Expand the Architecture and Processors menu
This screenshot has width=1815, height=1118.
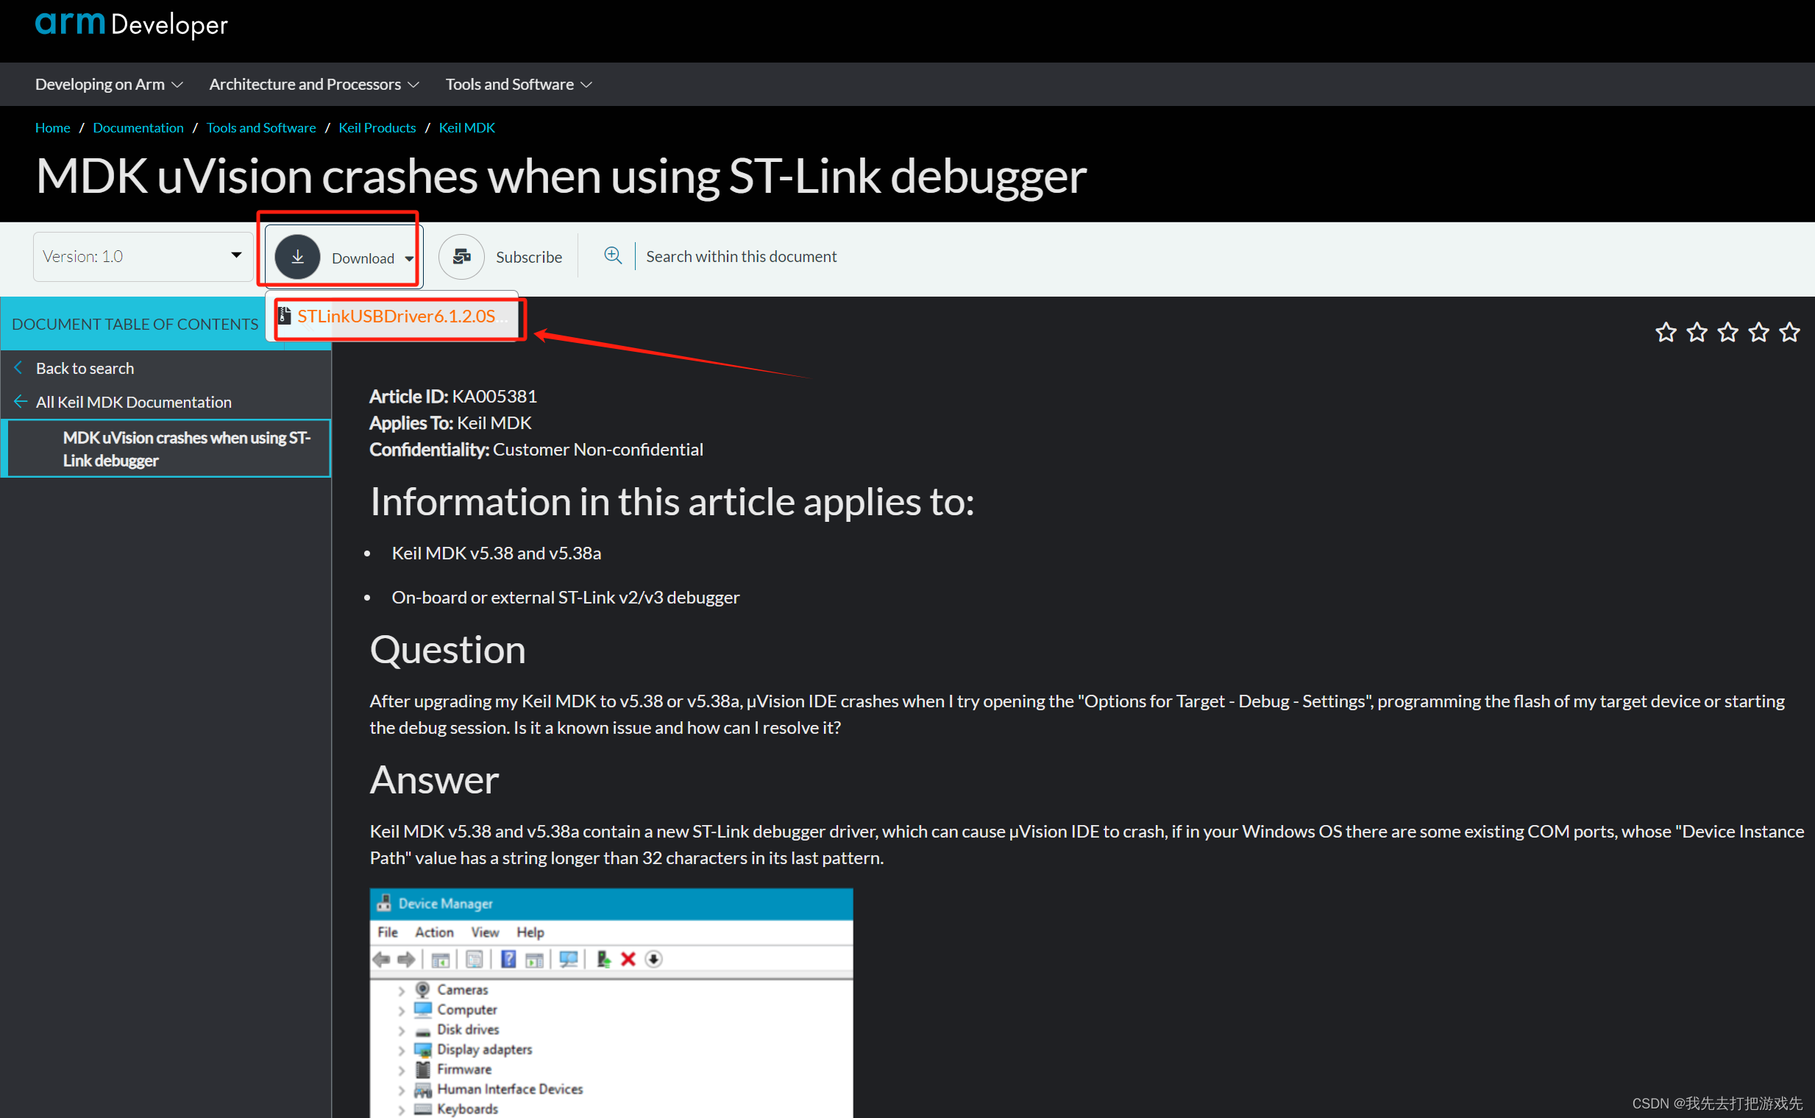pyautogui.click(x=314, y=85)
